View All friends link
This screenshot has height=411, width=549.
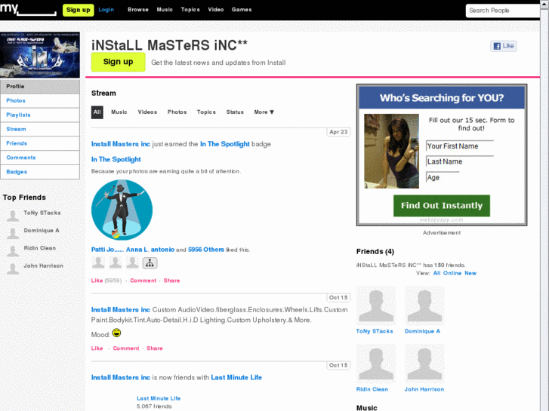pos(436,274)
